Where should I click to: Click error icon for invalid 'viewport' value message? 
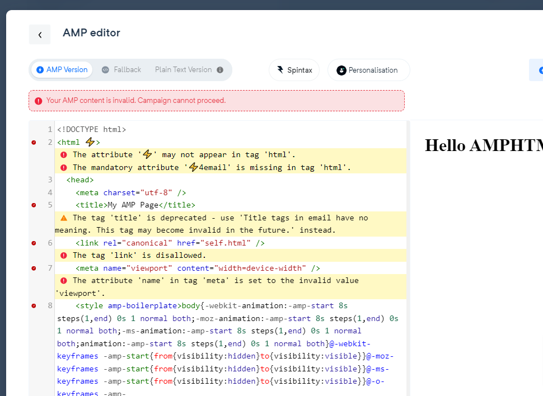tap(64, 281)
